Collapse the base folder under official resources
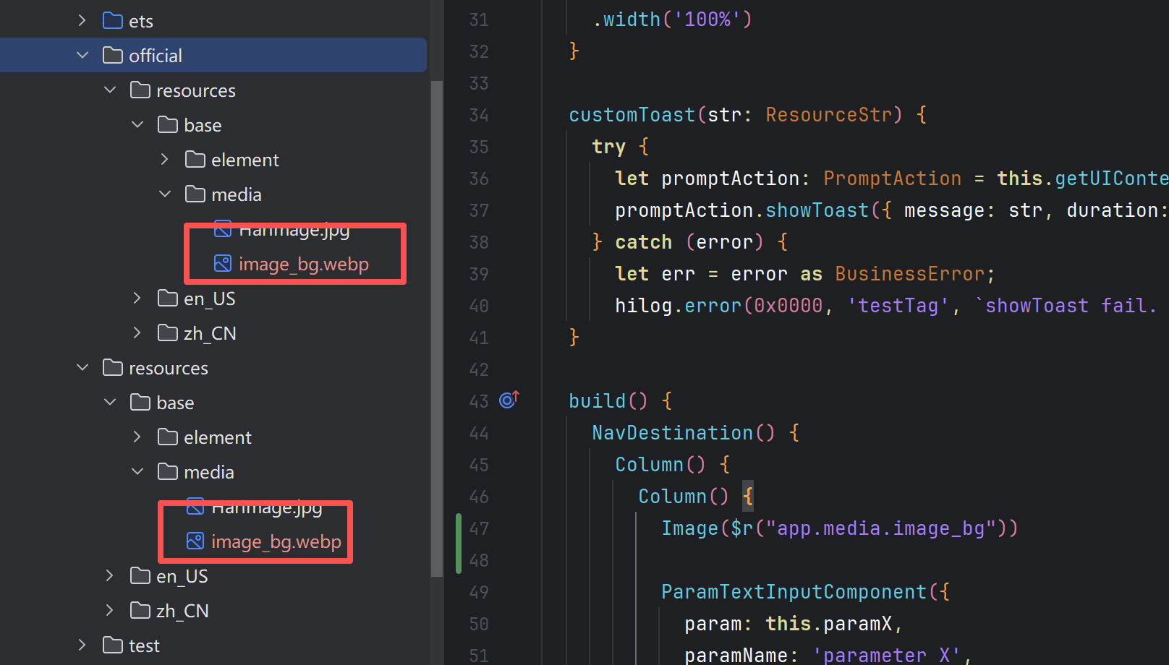Screen dimensions: 1169x665 (x=137, y=125)
